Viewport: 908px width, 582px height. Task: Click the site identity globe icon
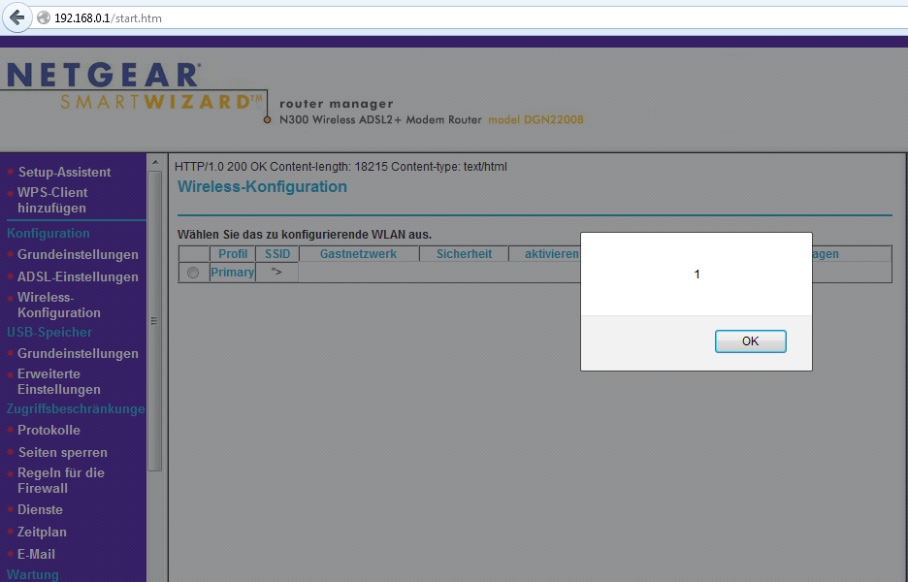tap(44, 17)
